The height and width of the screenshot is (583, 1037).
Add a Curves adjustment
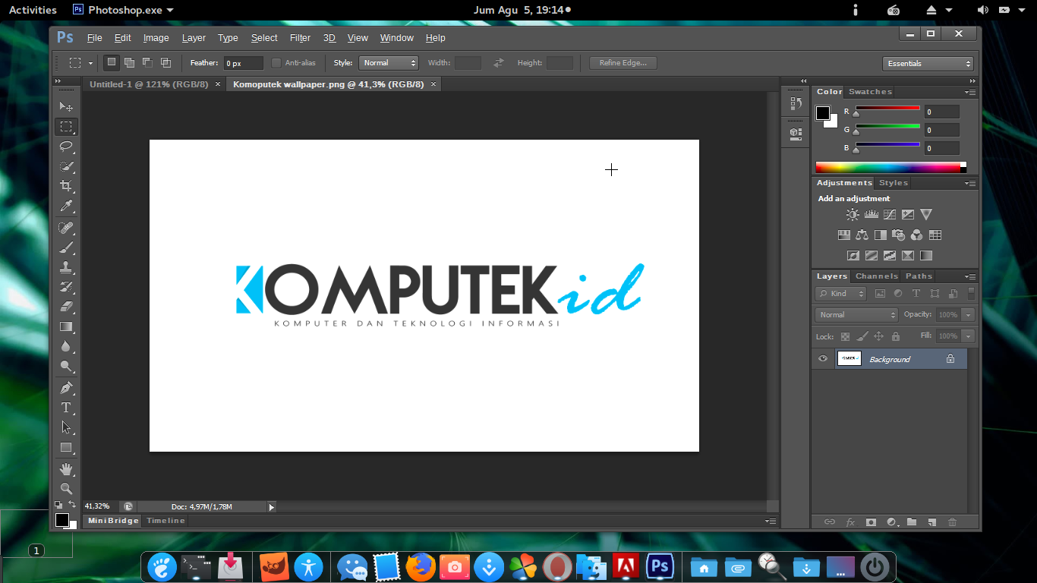point(889,215)
